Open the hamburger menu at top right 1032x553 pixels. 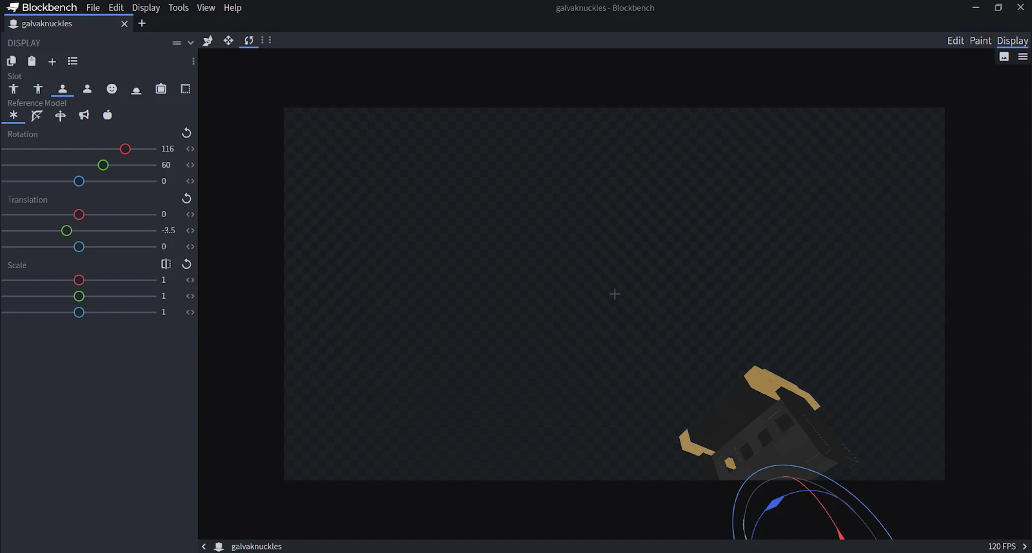click(1023, 57)
